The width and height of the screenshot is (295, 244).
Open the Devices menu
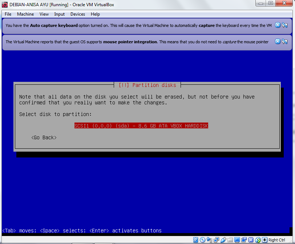(x=77, y=14)
